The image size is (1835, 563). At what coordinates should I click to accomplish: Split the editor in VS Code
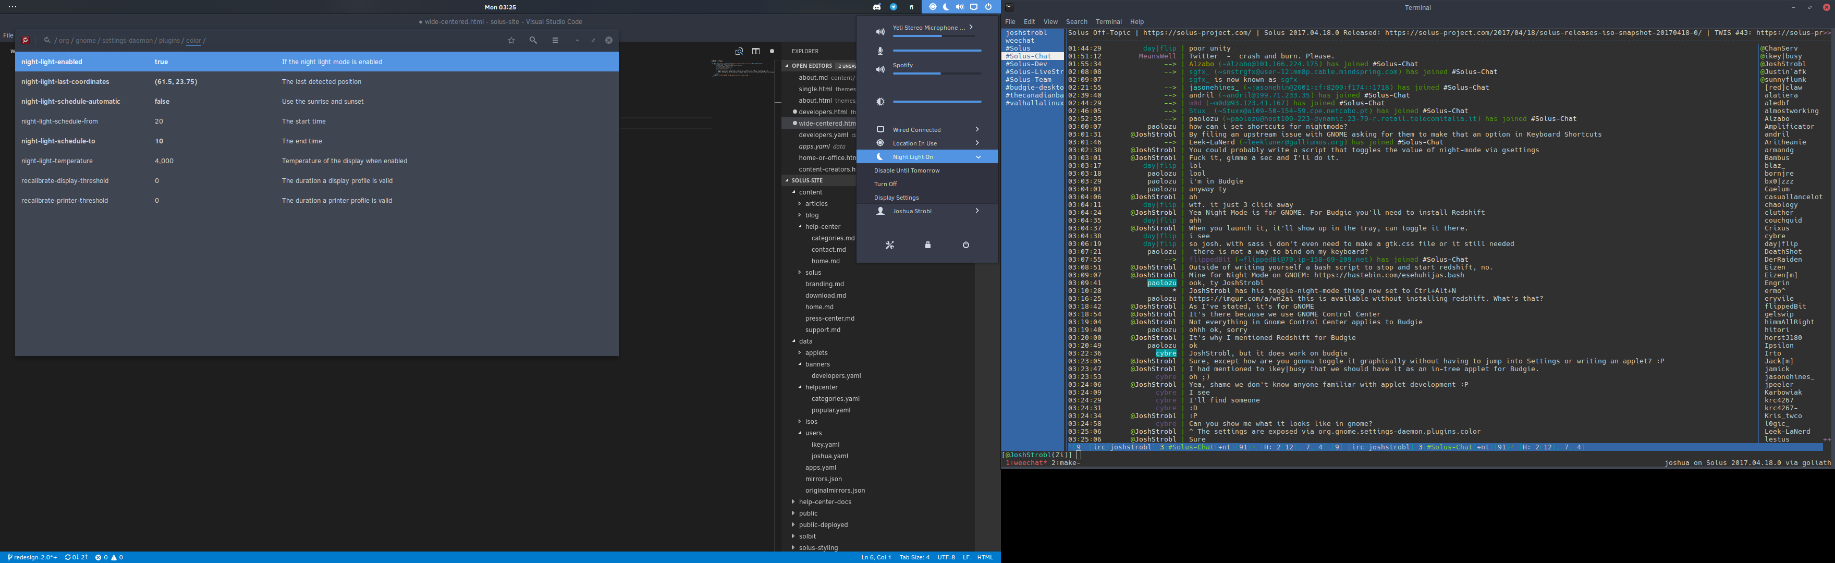point(756,51)
